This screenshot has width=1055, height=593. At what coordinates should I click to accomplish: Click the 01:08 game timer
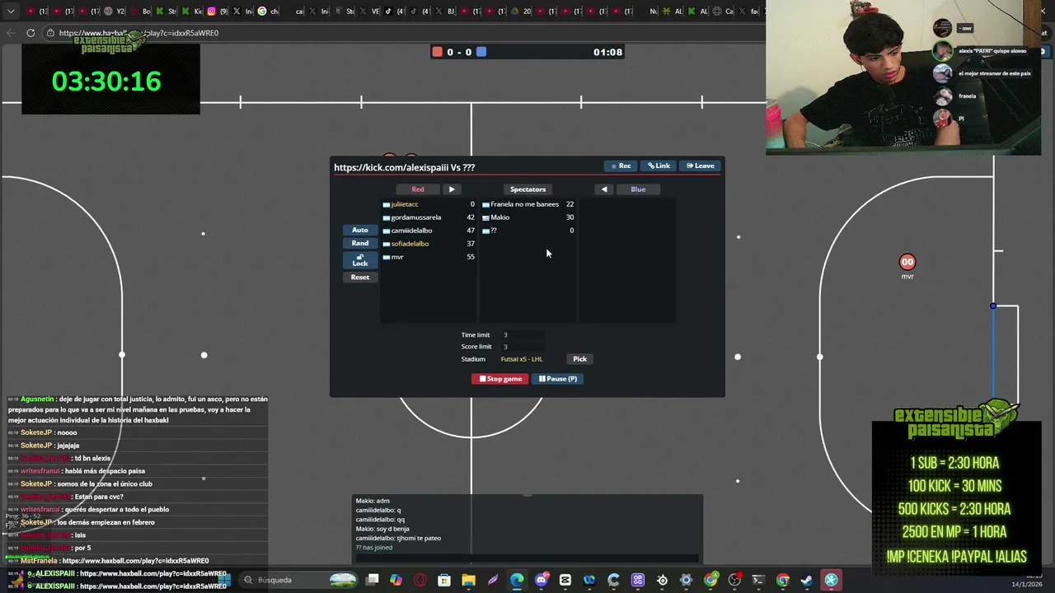tap(607, 52)
